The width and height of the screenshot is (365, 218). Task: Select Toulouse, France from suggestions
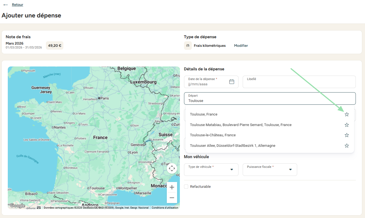point(204,114)
